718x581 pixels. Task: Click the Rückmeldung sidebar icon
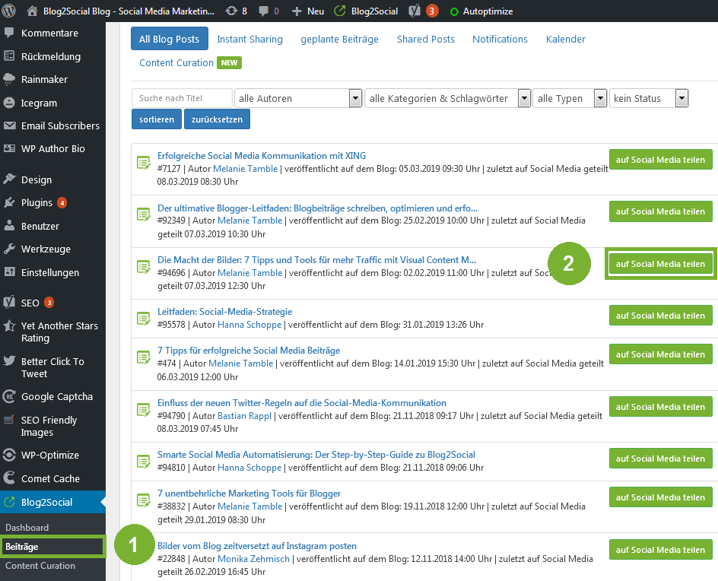[9, 56]
